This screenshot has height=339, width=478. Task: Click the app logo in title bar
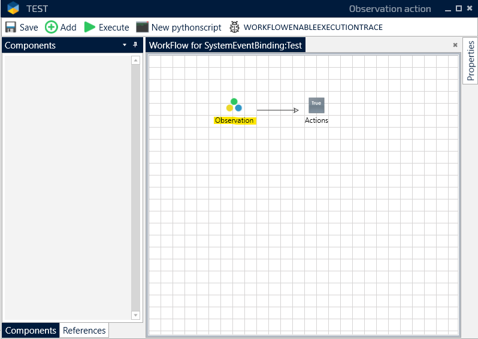13,9
